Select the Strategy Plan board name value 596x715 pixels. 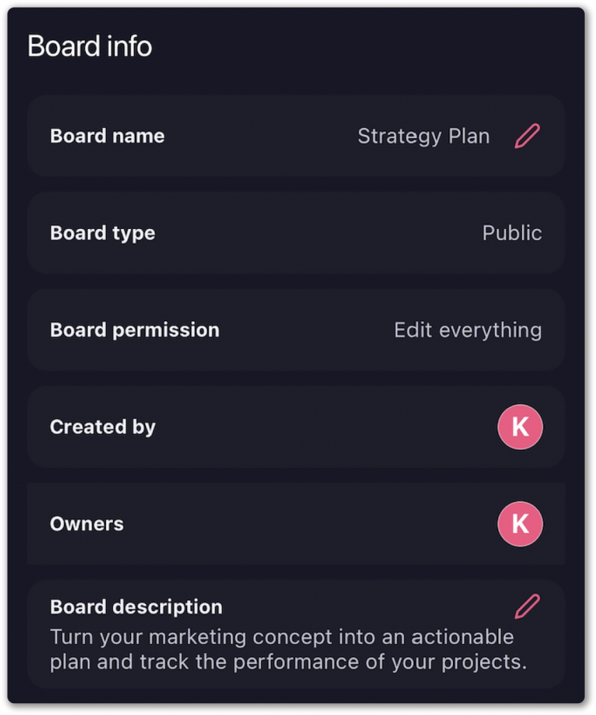[x=424, y=136]
